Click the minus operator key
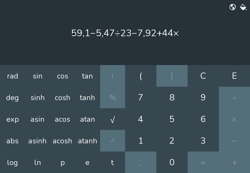 (234, 141)
